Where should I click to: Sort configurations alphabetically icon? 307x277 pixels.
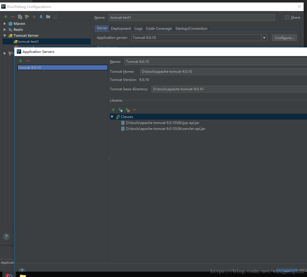pyautogui.click(x=55, y=17)
